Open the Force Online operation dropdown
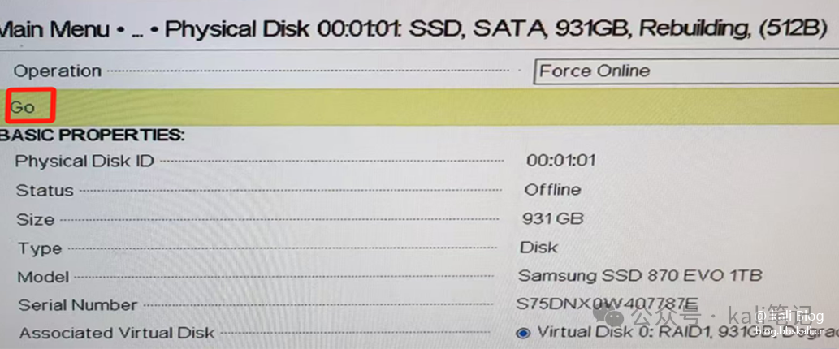Image resolution: width=839 pixels, height=349 pixels. (x=686, y=71)
